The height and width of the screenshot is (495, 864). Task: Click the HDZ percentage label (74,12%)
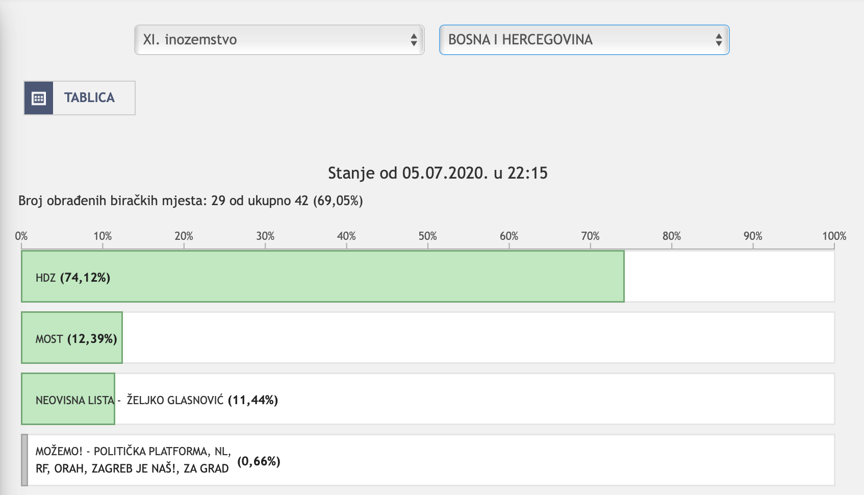point(86,278)
